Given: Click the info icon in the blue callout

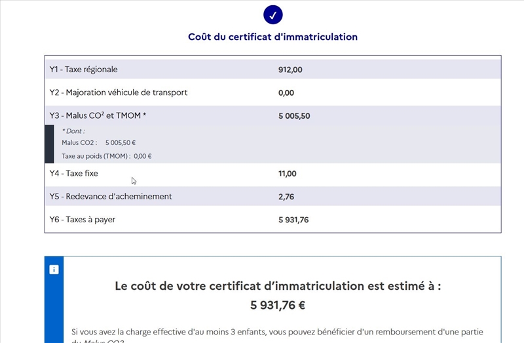Looking at the screenshot, I should click(x=54, y=269).
